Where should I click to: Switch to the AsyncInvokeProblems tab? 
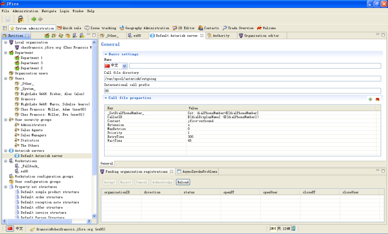point(200,171)
